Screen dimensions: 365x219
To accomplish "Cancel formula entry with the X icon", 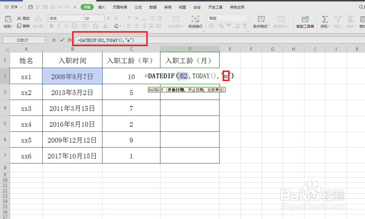I will (x=54, y=40).
